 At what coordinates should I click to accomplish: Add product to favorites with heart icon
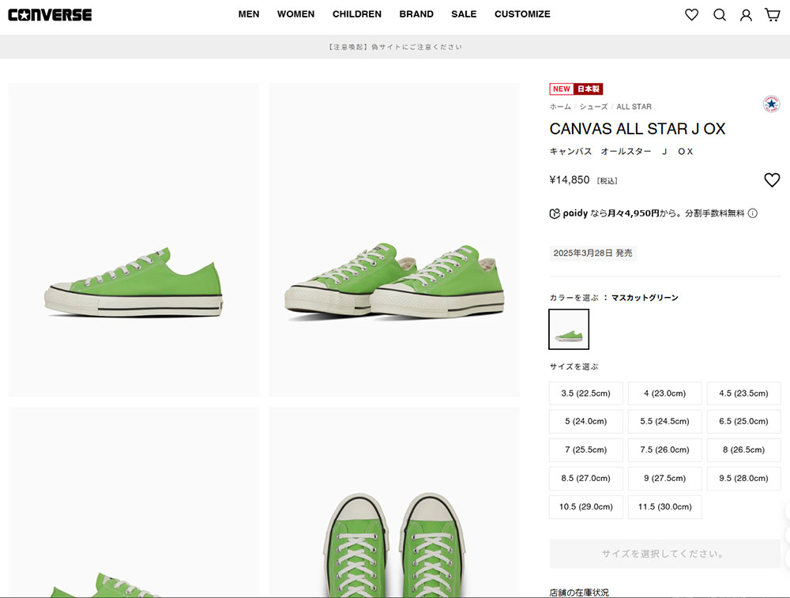(772, 180)
